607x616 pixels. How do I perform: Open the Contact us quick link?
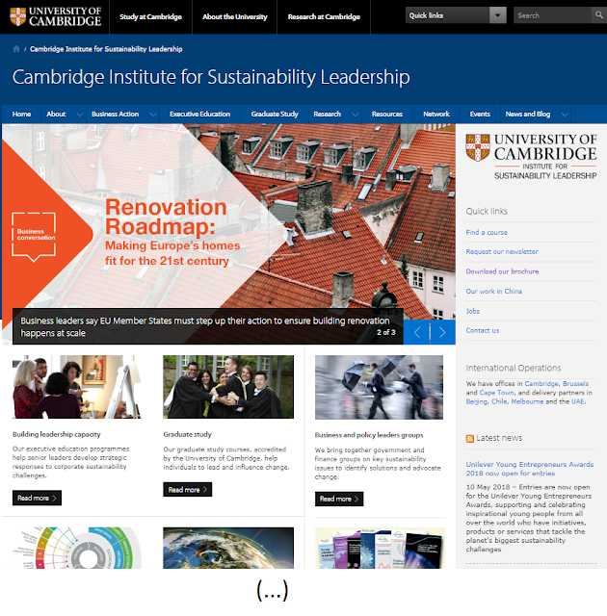483,330
